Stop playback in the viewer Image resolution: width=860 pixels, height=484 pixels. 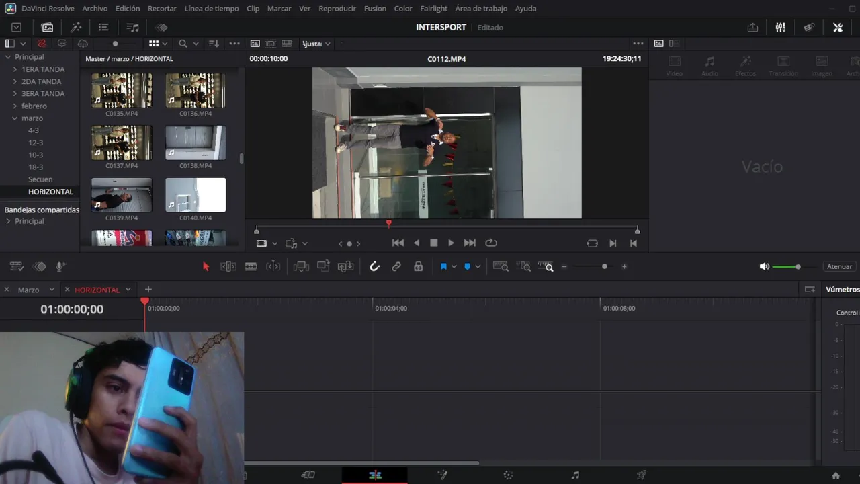[434, 243]
